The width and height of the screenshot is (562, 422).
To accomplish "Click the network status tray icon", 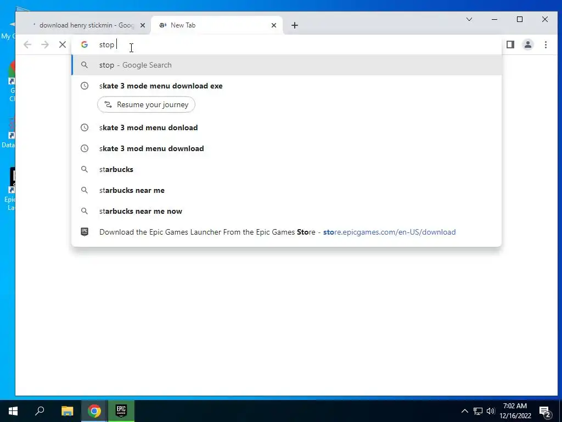I will [478, 411].
